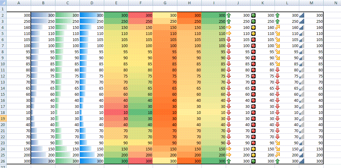
Task: Select the yellow traffic light icon in row 4
Action: [253, 27]
